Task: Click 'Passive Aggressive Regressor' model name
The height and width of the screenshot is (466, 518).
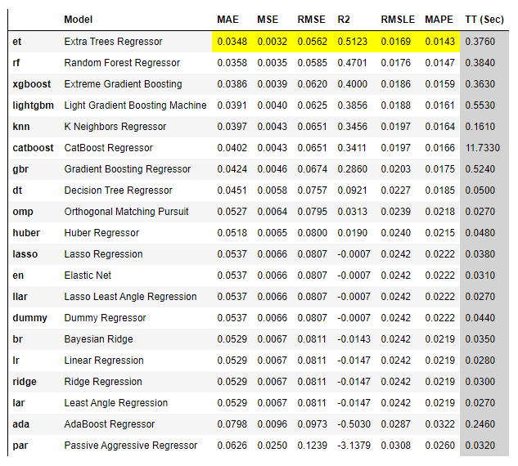Action: [x=130, y=446]
